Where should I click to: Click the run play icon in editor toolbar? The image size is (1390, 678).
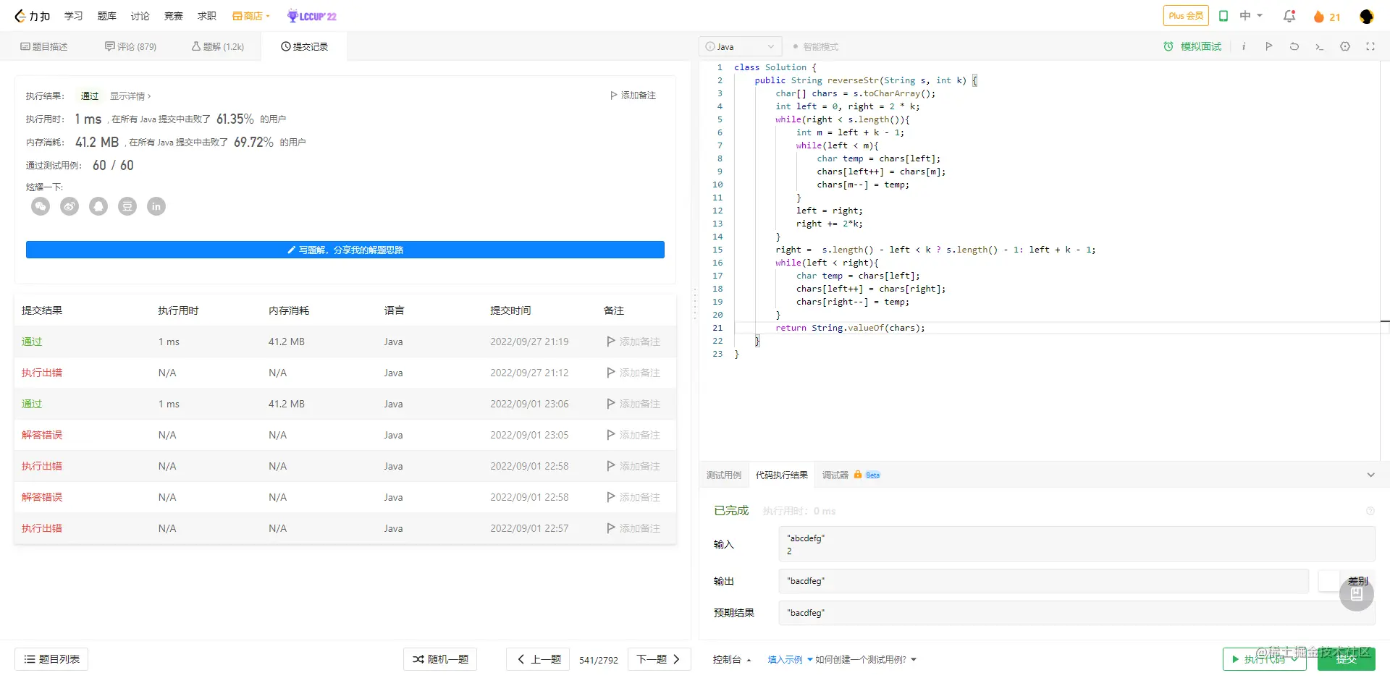pos(1268,46)
